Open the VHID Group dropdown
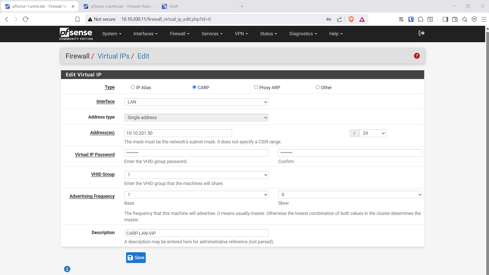489x275 pixels. (196, 175)
